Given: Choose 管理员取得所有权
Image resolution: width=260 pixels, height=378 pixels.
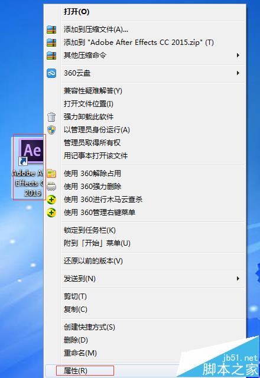Looking at the screenshot, I should point(145,143).
